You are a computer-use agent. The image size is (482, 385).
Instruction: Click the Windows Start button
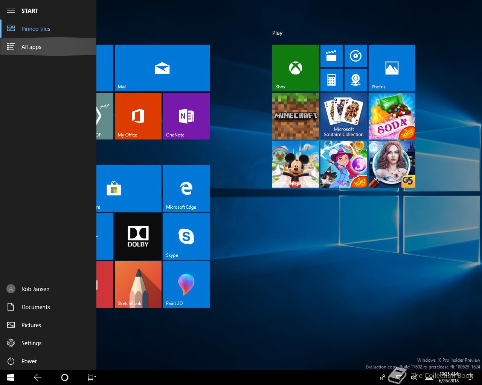click(x=11, y=377)
